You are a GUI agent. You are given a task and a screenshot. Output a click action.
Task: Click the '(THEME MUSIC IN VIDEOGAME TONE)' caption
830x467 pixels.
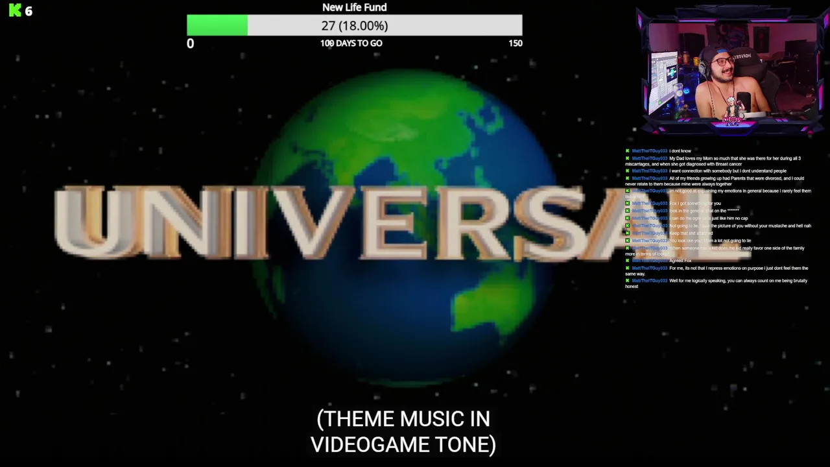(403, 431)
